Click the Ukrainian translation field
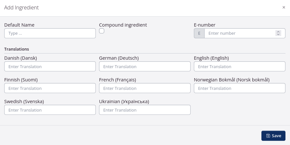This screenshot has width=290, height=145. [x=145, y=110]
